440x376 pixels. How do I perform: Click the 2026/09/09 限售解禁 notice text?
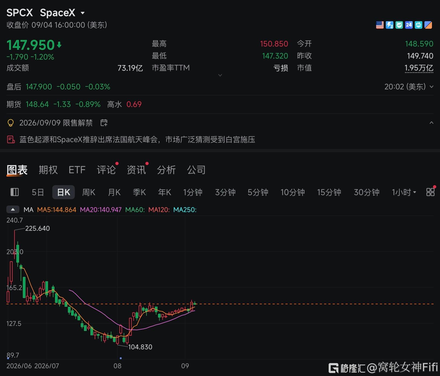(56, 123)
